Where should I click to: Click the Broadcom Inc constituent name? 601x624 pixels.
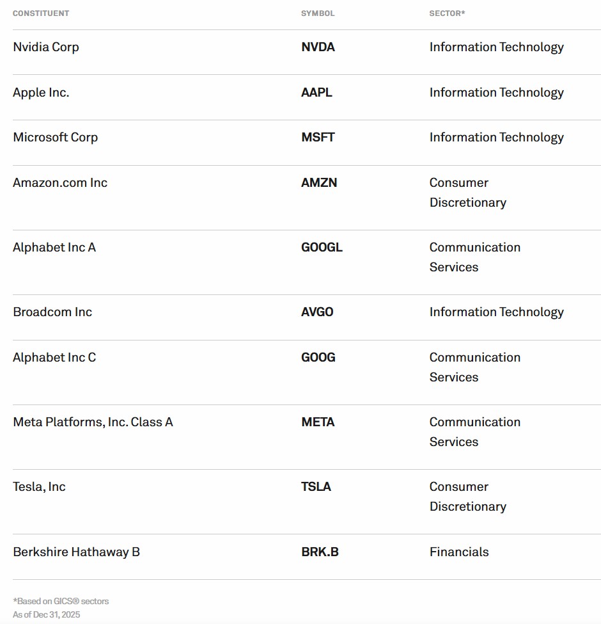[52, 312]
